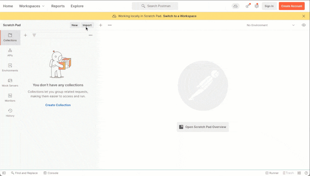
Task: Open tab bar three-dot options menu
Action: 110,25
